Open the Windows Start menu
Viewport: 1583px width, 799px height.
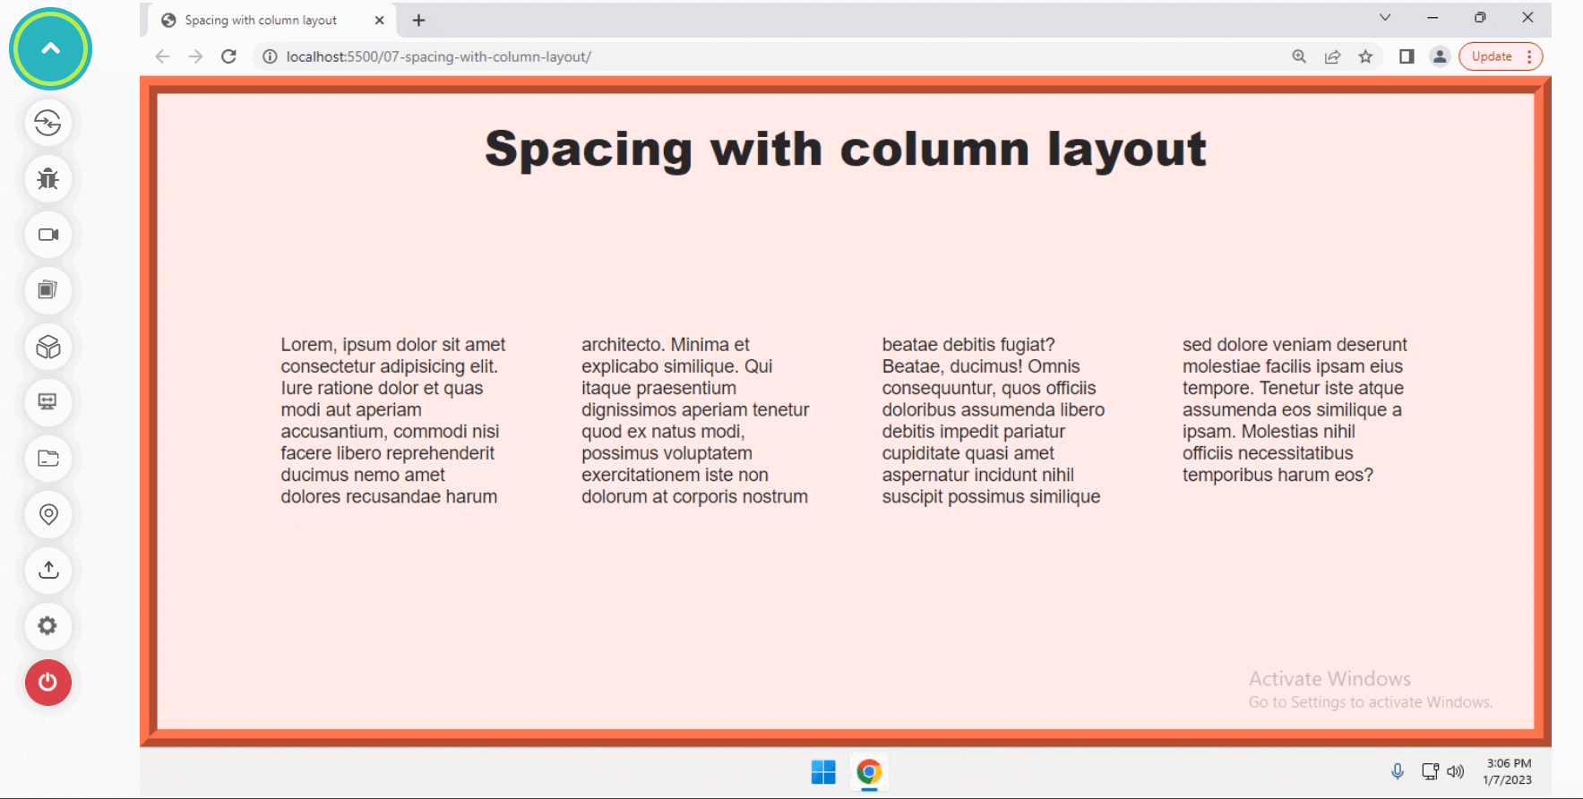coord(823,772)
